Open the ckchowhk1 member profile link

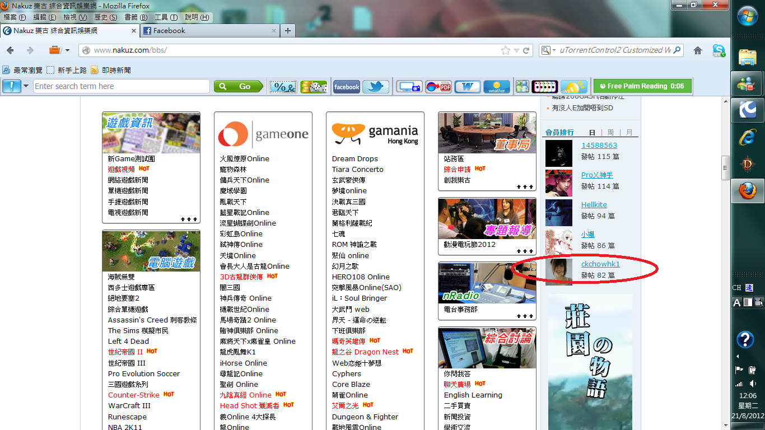[600, 264]
